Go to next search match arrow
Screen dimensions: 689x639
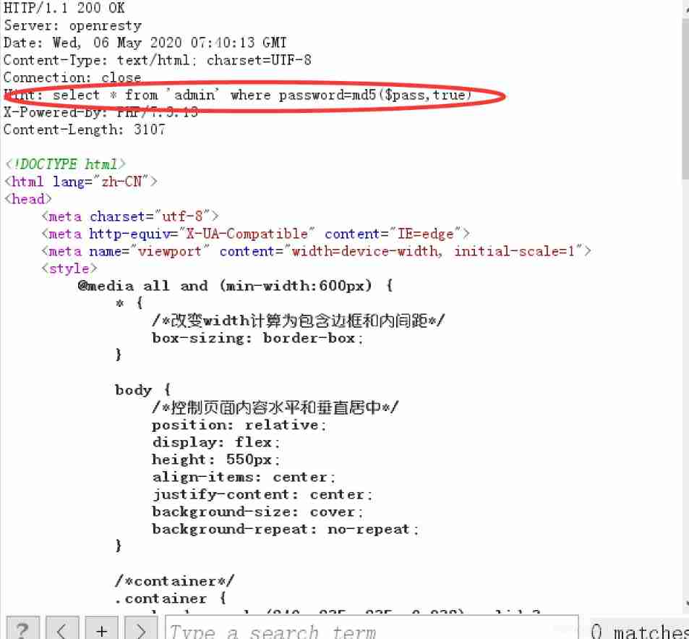click(x=140, y=628)
